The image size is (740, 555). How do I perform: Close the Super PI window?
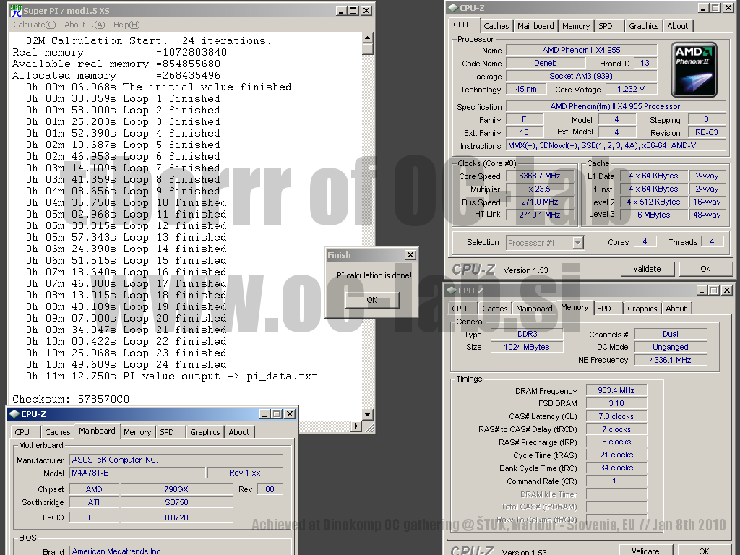pos(366,10)
